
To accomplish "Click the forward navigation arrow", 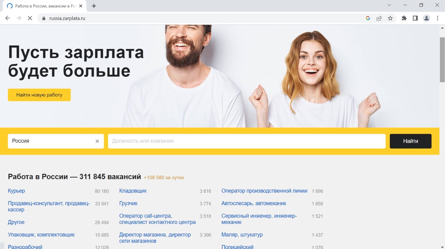I will (x=19, y=18).
